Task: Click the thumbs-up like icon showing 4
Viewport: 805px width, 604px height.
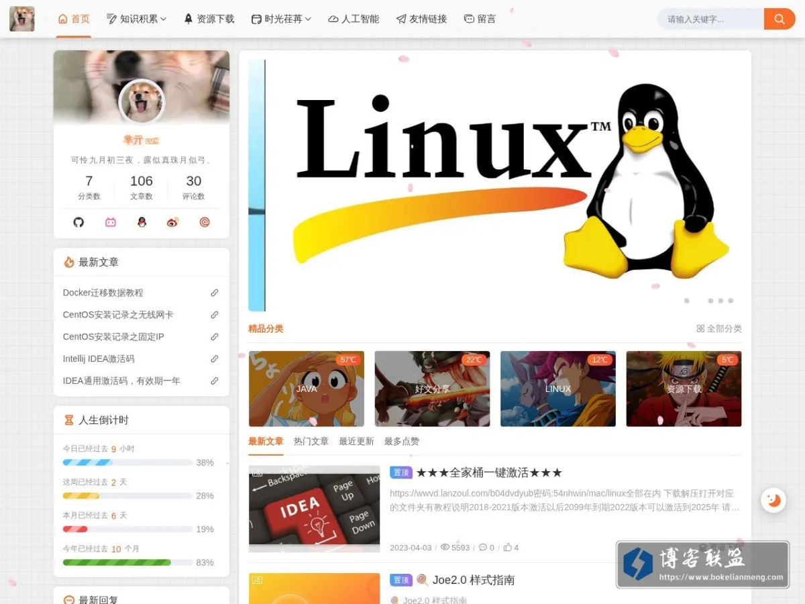Action: pyautogui.click(x=508, y=548)
